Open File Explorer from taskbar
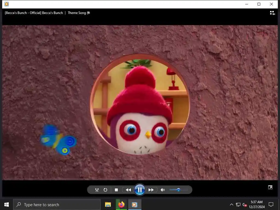This screenshot has height=210, width=280. click(108, 205)
